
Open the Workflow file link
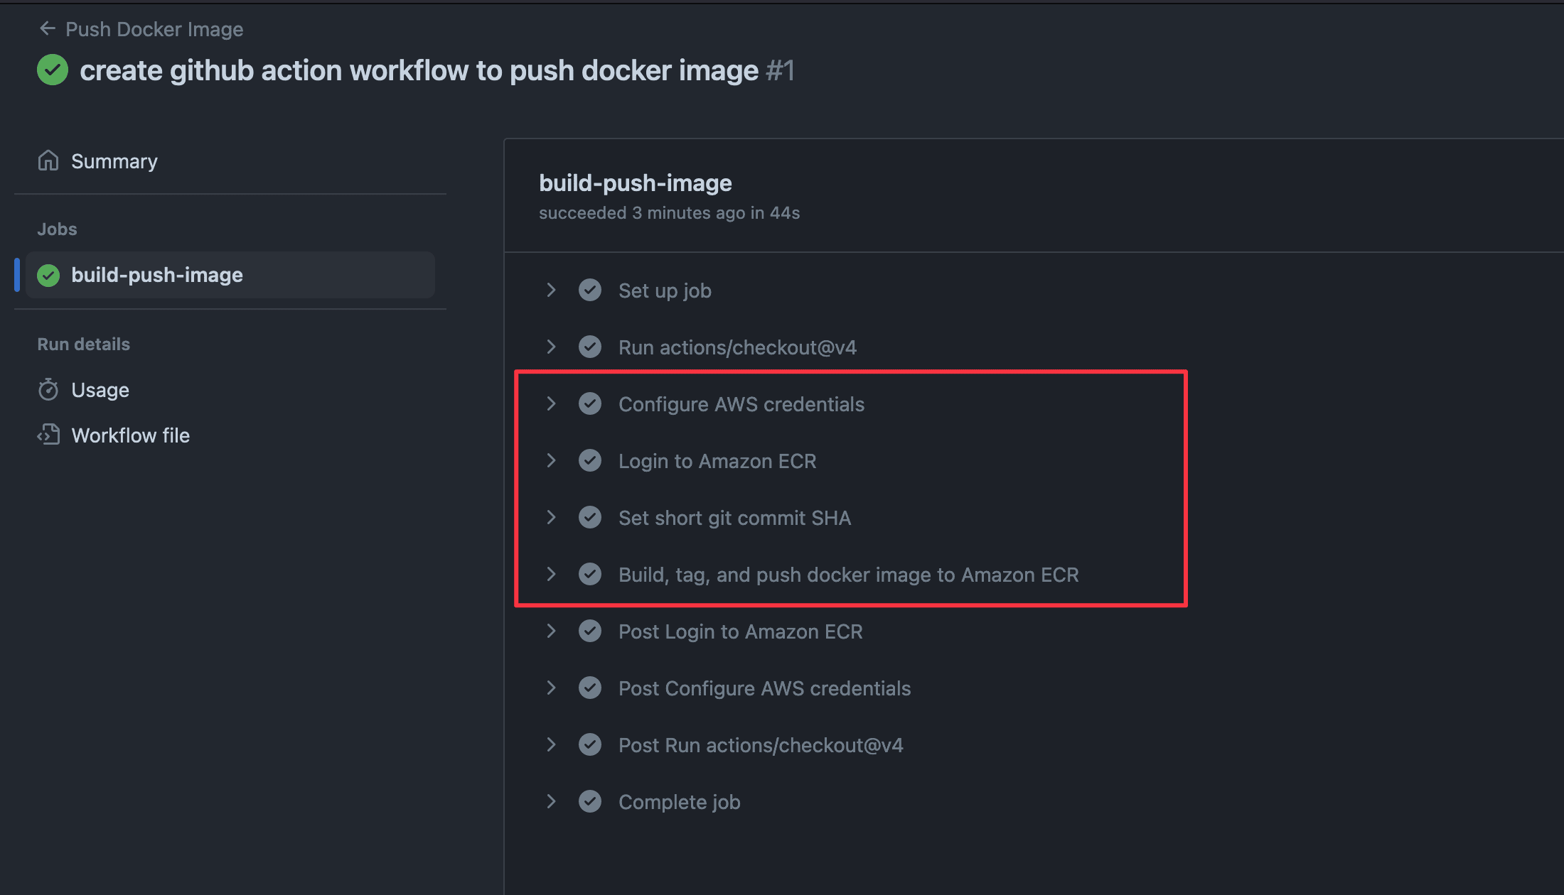(x=131, y=435)
